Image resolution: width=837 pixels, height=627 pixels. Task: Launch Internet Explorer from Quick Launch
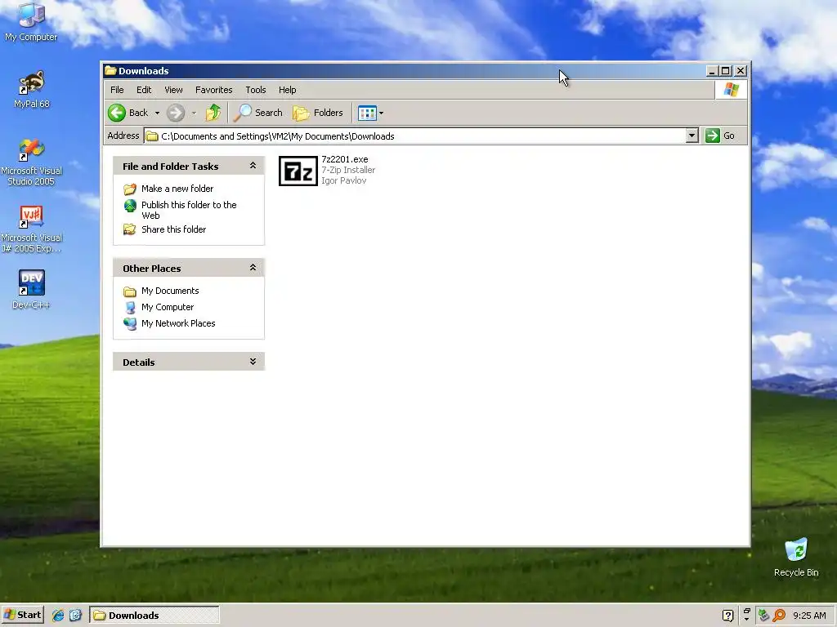[58, 616]
